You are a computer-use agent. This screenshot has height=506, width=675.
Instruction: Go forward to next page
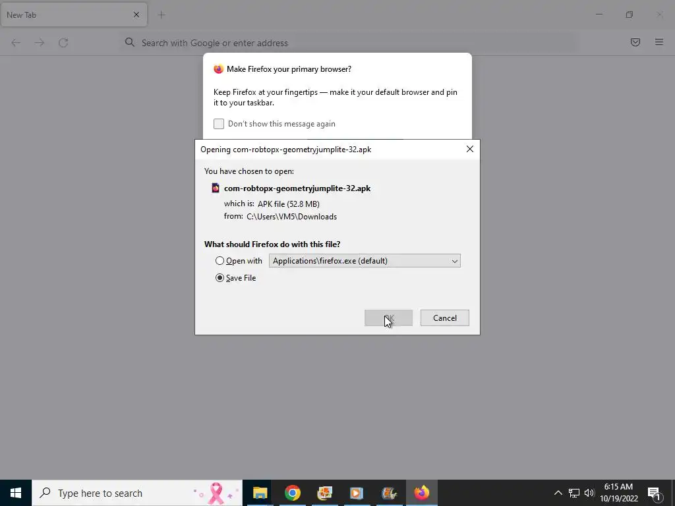[x=39, y=42]
